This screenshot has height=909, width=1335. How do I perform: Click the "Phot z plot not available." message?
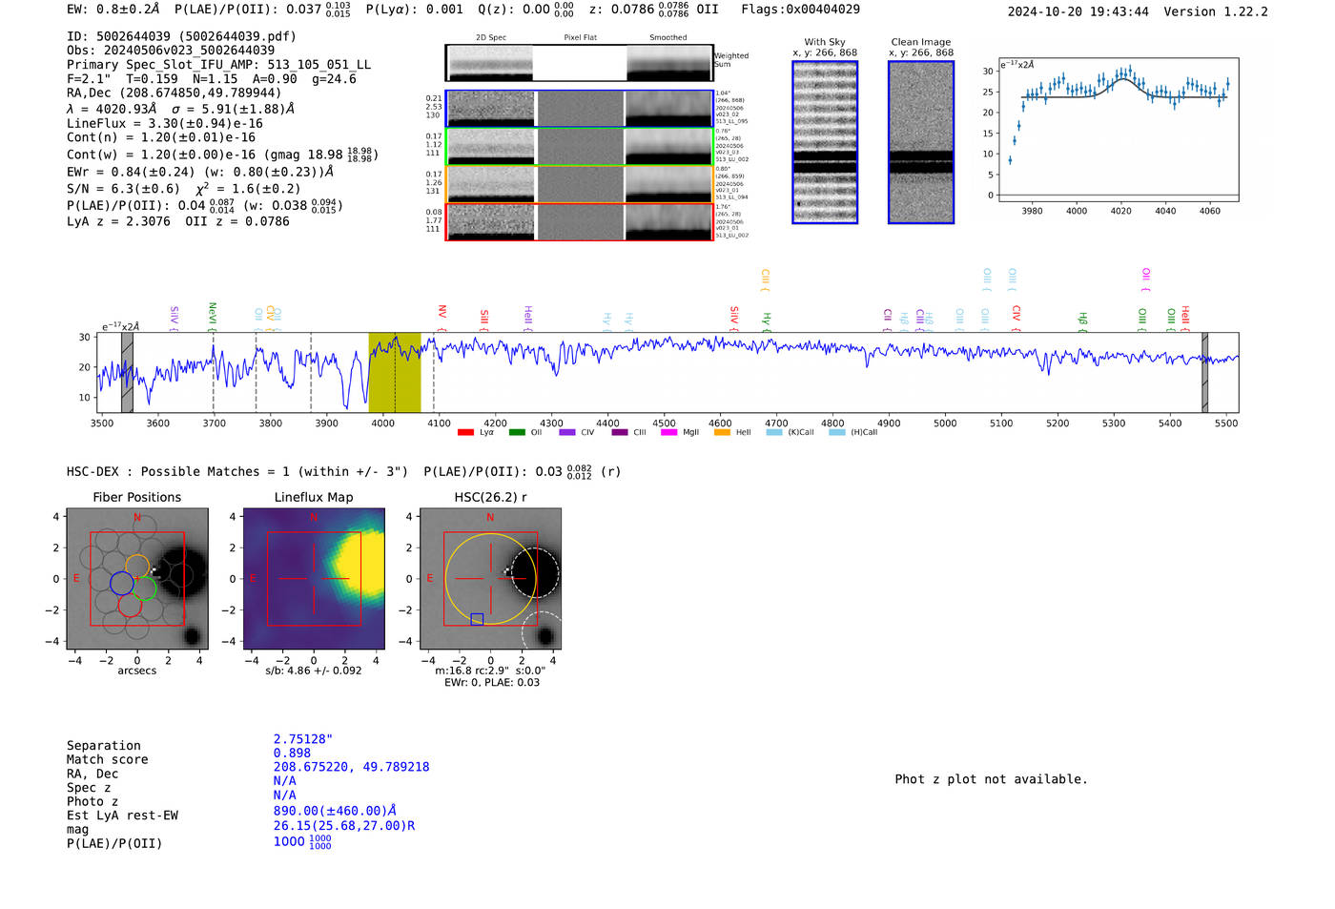(x=991, y=779)
